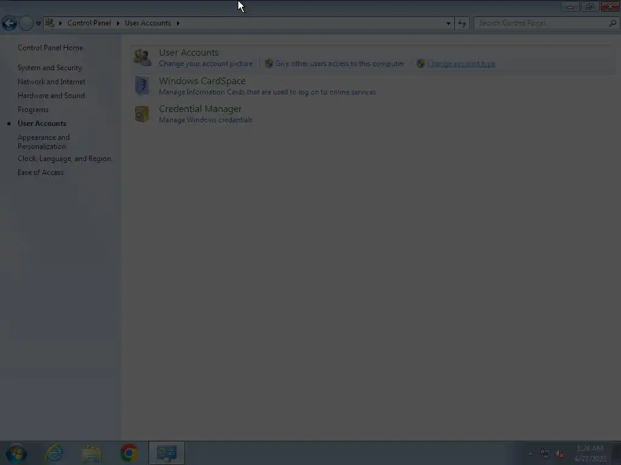
Task: Expand arrow after Control Panel breadcrumb
Action: point(118,24)
